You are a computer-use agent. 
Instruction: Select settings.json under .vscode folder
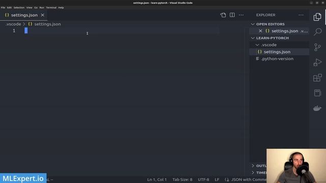(x=279, y=52)
